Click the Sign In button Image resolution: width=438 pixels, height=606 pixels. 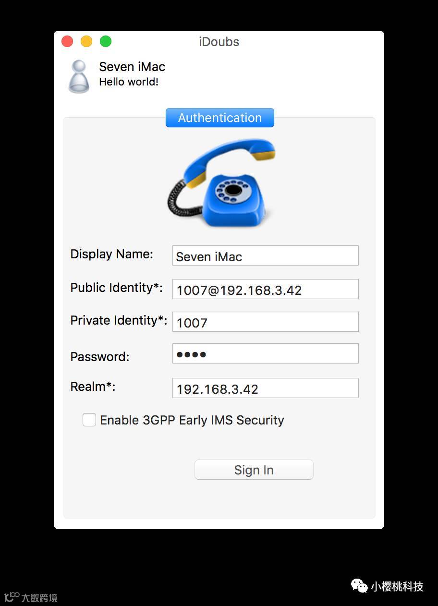[254, 470]
